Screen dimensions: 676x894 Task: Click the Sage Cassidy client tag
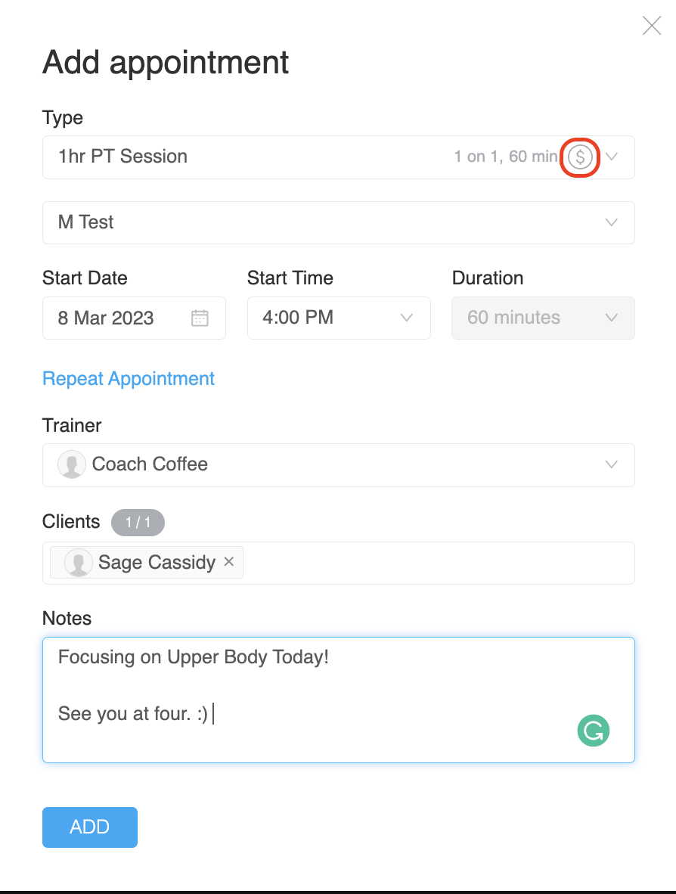(157, 563)
